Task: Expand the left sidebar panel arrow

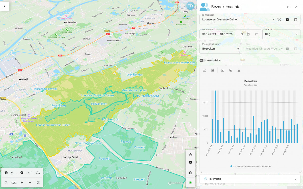Action: pos(4,7)
